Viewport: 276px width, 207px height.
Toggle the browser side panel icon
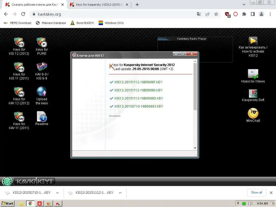(253, 14)
